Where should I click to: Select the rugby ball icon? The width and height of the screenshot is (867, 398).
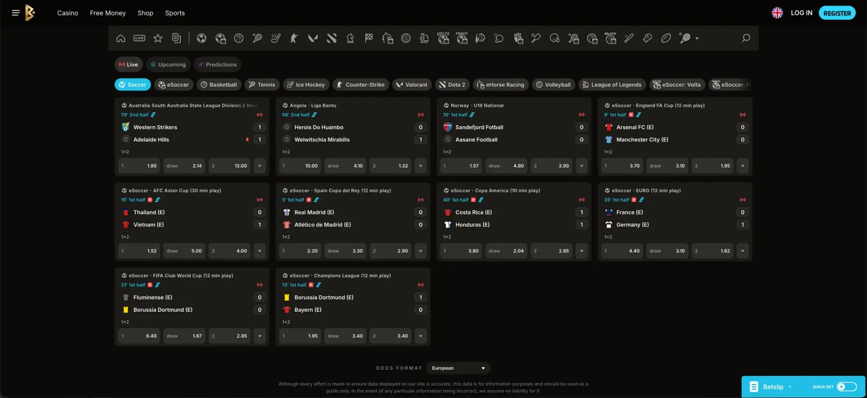point(666,38)
